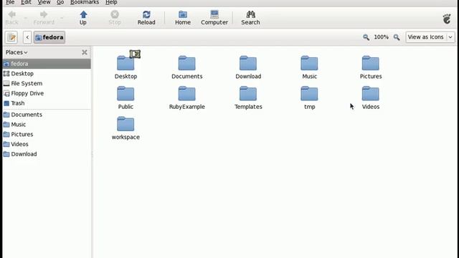Viewport: 459px width, 258px height.
Task: Launch Search with the binoculars icon
Action: click(x=250, y=18)
